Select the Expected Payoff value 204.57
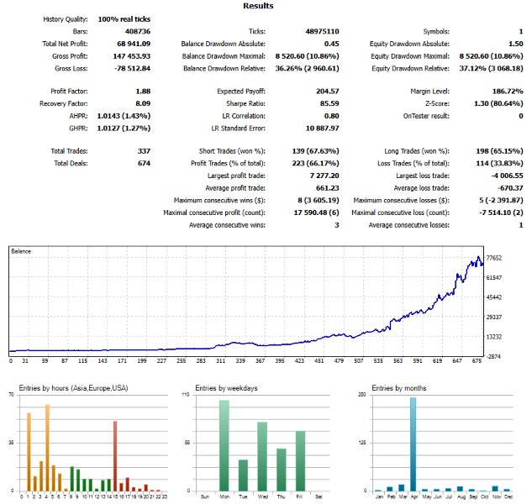This screenshot has height=504, width=532. tap(328, 92)
